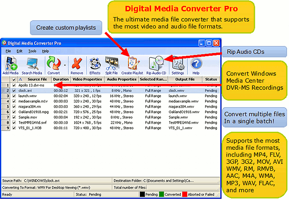Select row number 9 header
The image size is (289, 200).
pyautogui.click(x=6, y=128)
